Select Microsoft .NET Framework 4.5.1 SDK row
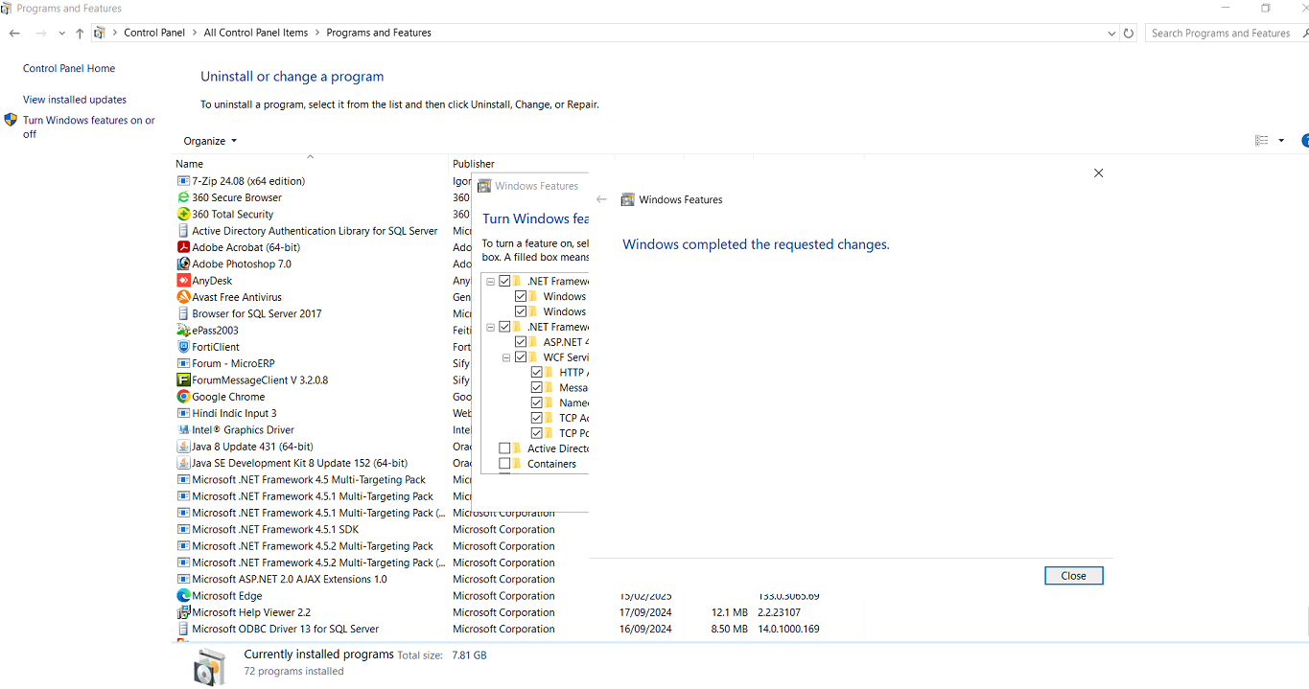The height and width of the screenshot is (689, 1309). tap(275, 529)
